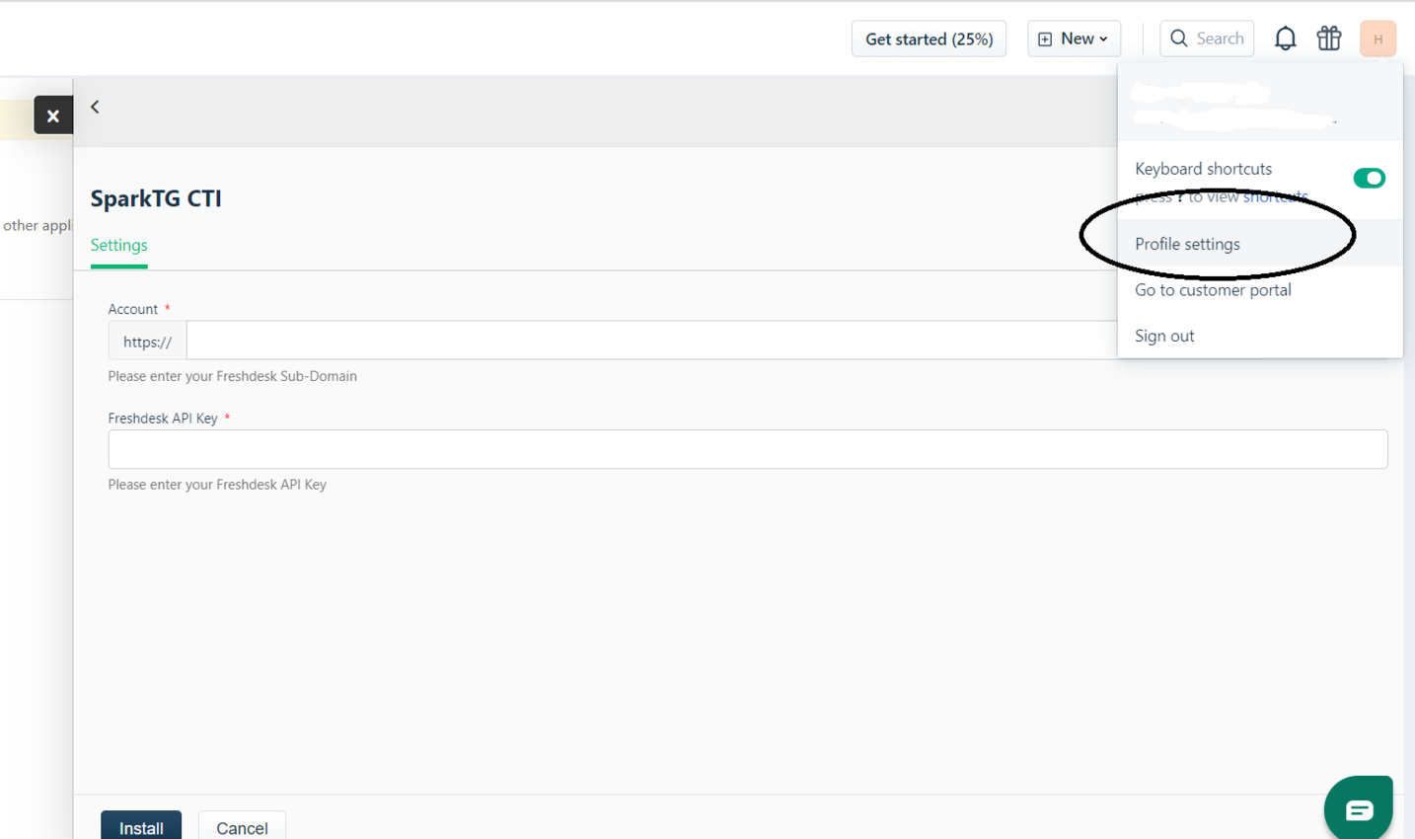Expand the New button chevron
The image size is (1415, 839).
[1104, 38]
